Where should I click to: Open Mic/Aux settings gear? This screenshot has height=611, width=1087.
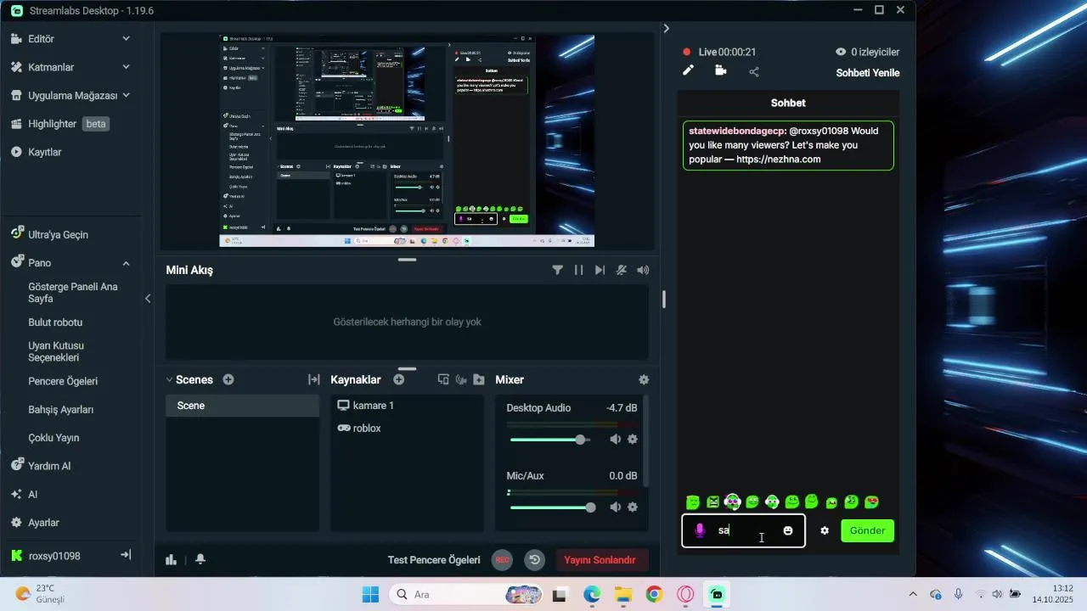[x=633, y=507]
